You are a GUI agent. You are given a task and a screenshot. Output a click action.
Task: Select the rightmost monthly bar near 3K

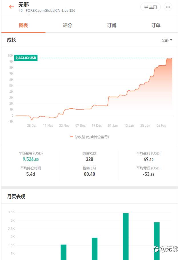pos(157,241)
